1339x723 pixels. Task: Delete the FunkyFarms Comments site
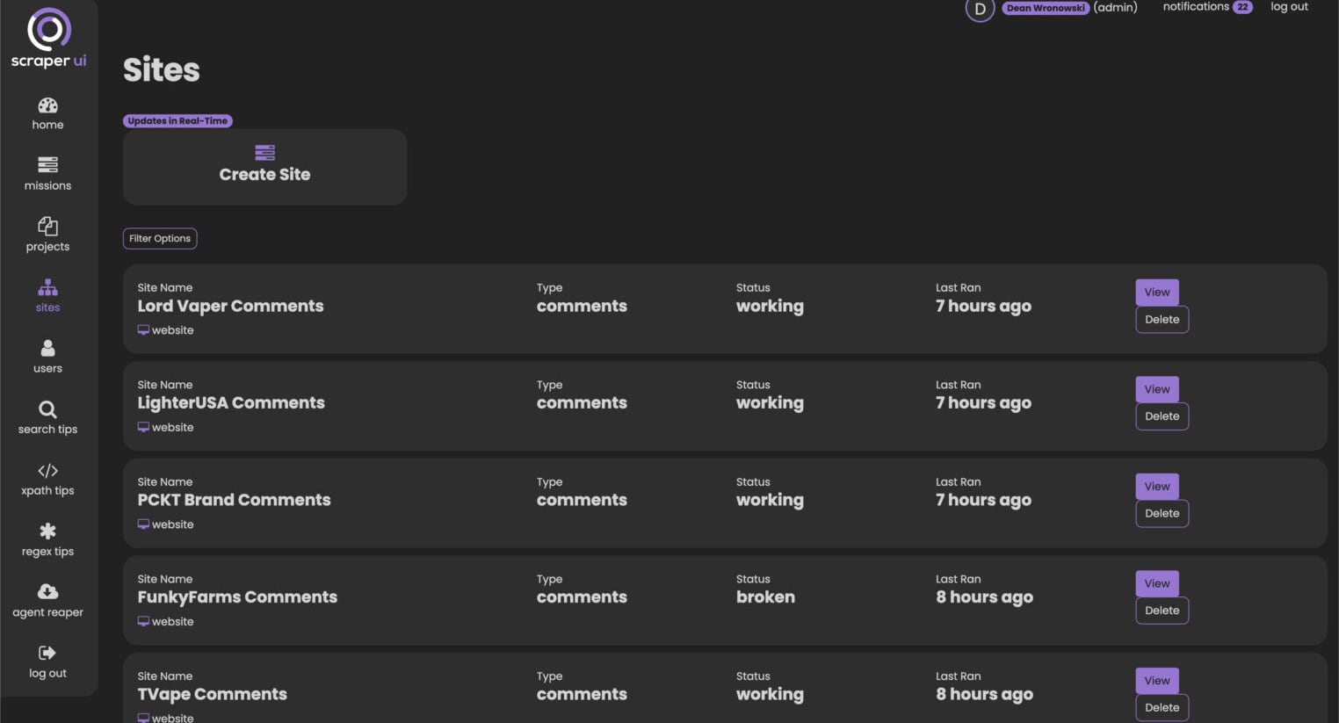(x=1162, y=611)
